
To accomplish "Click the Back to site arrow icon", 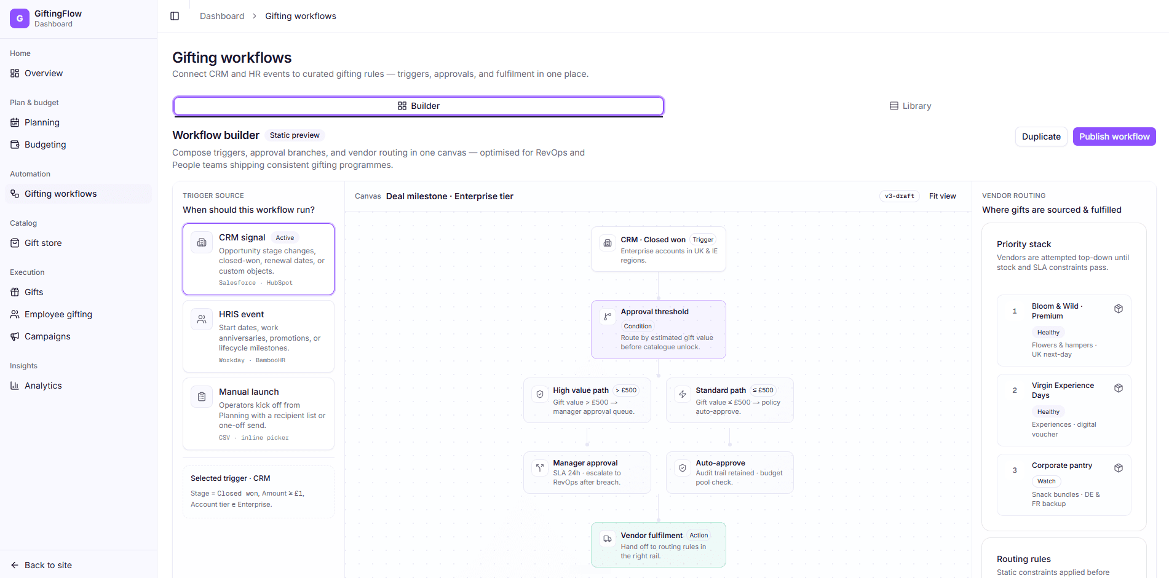I will coord(15,565).
